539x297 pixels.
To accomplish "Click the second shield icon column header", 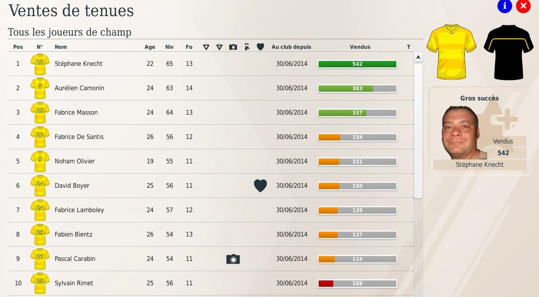I will point(219,47).
